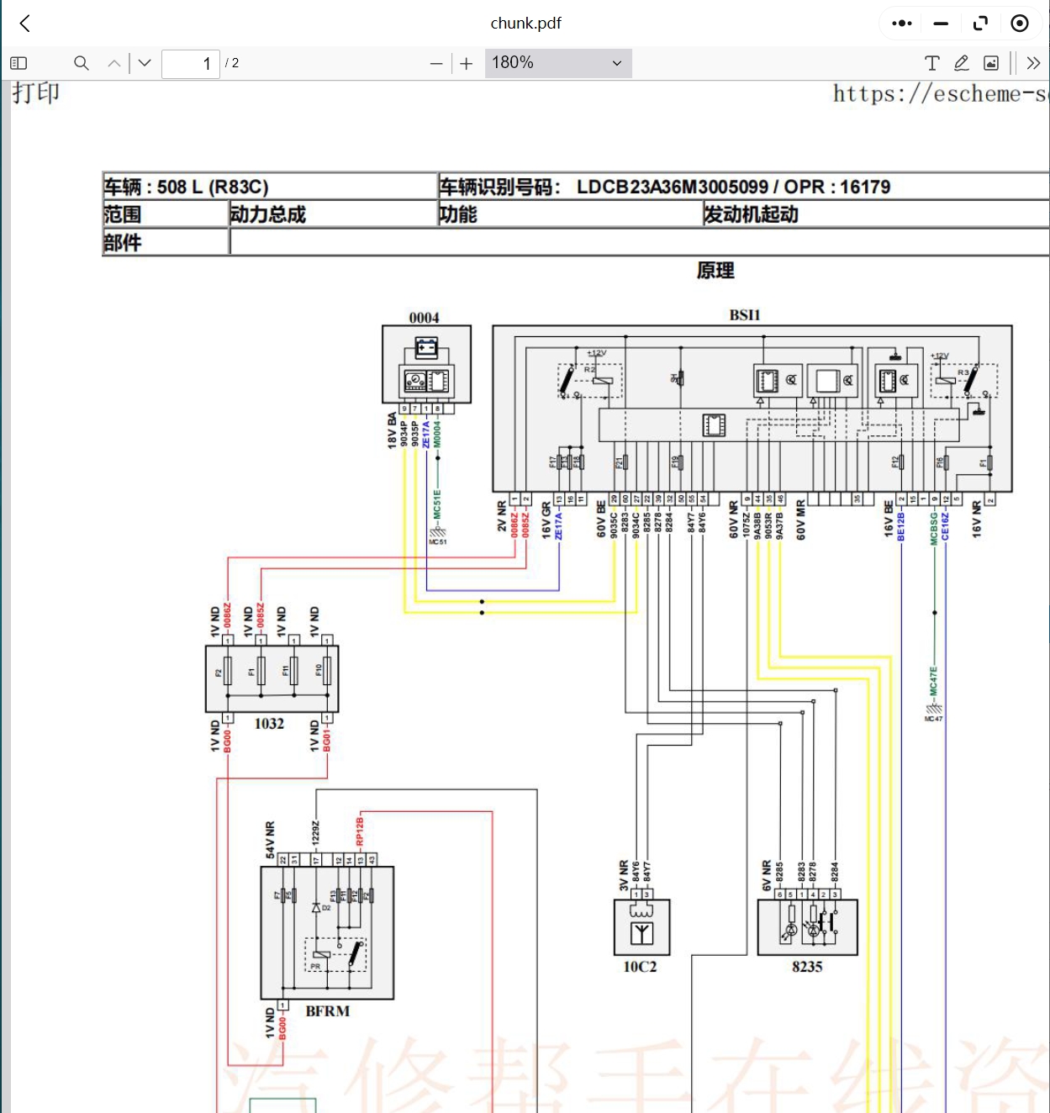This screenshot has width=1050, height=1113.
Task: Minimize the toolbar with the dash icon
Action: [941, 23]
